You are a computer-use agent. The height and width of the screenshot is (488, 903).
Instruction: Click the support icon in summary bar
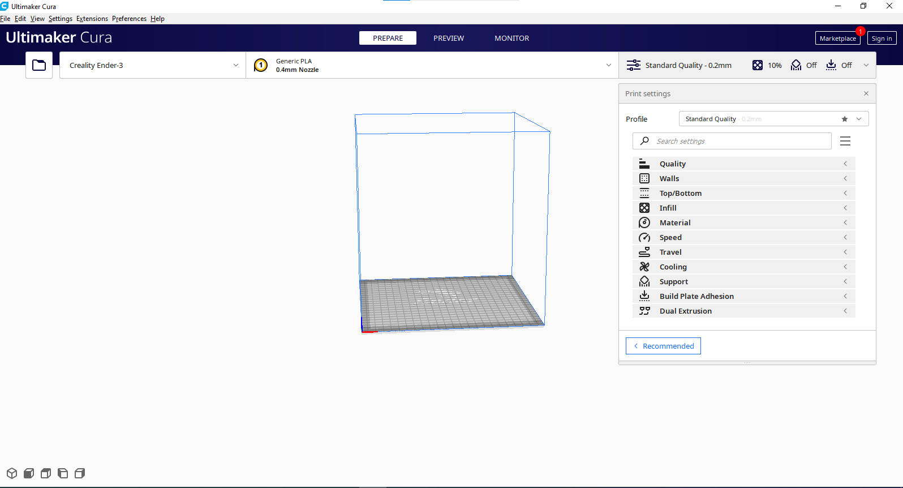pos(796,65)
